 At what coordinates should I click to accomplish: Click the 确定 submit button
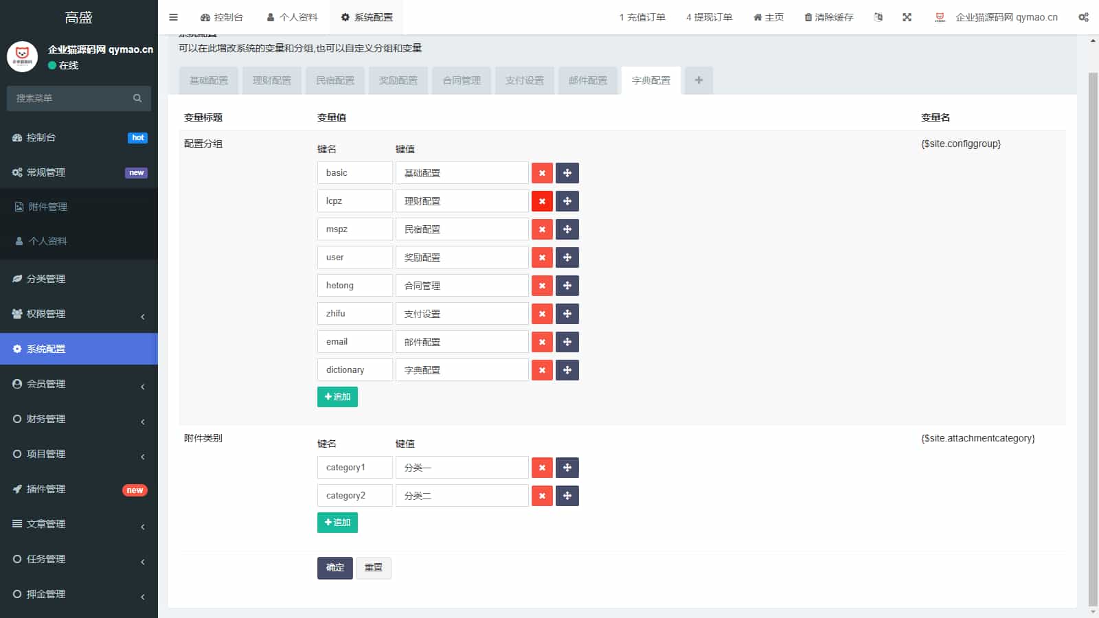click(335, 568)
